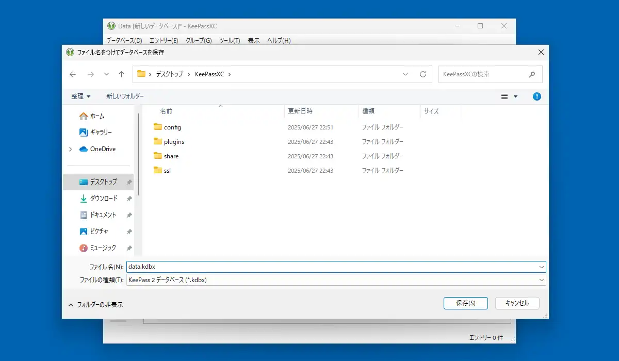
Task: Maximize the KeePassXC main window
Action: (480, 26)
